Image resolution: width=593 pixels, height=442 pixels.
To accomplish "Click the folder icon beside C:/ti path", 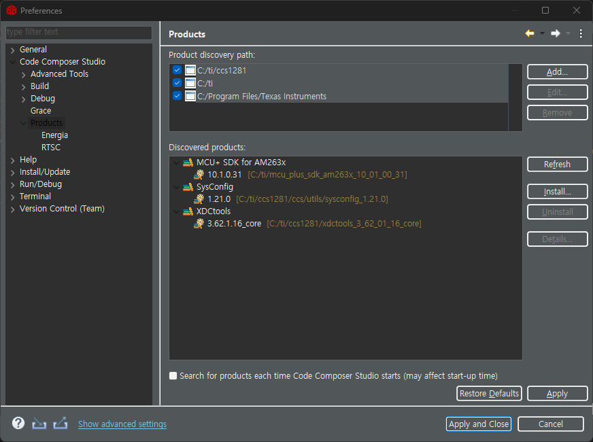I will pos(190,83).
